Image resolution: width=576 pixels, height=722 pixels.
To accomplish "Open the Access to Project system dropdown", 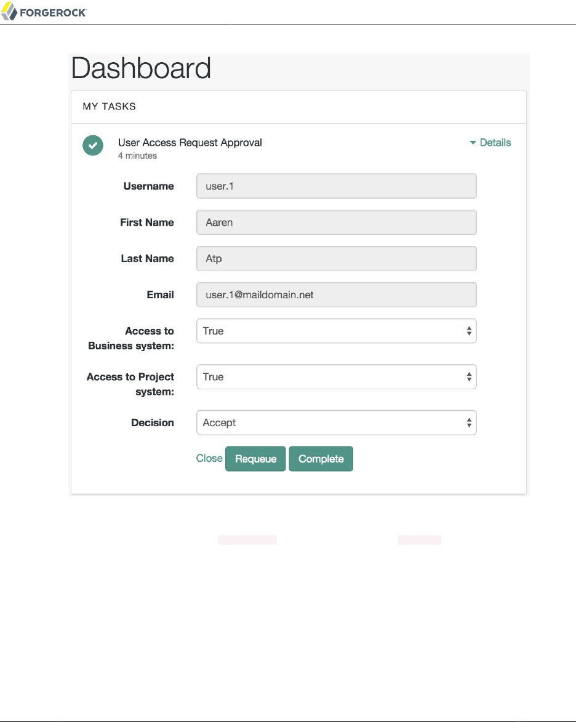I will pos(336,377).
